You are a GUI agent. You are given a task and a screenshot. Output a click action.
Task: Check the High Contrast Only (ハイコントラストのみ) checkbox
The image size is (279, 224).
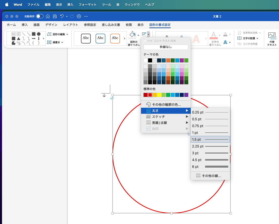(x=145, y=41)
